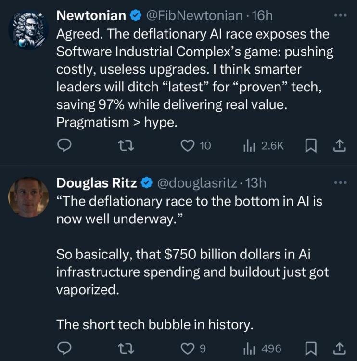Viewport: 357px width, 361px height.
Task: Share Douglas Ritz's tweet
Action: 340,348
